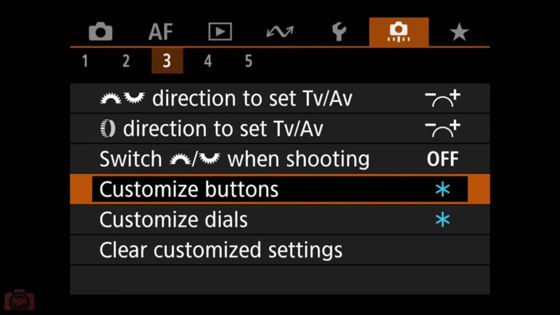Select highlighted page 3 tab
This screenshot has height=315, width=560.
[x=167, y=61]
